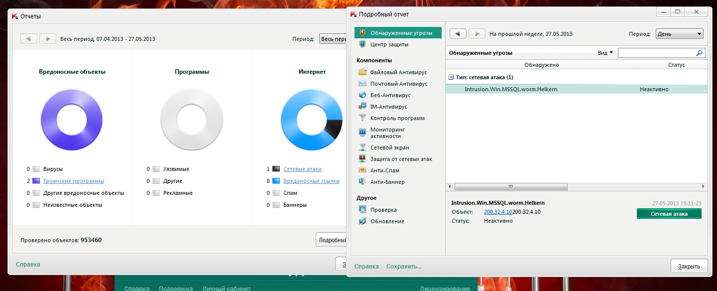Click Защита от сетевых атак icon
The image size is (717, 291).
pos(362,159)
